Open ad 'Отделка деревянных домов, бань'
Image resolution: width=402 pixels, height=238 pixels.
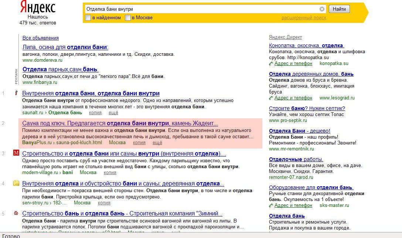[311, 74]
